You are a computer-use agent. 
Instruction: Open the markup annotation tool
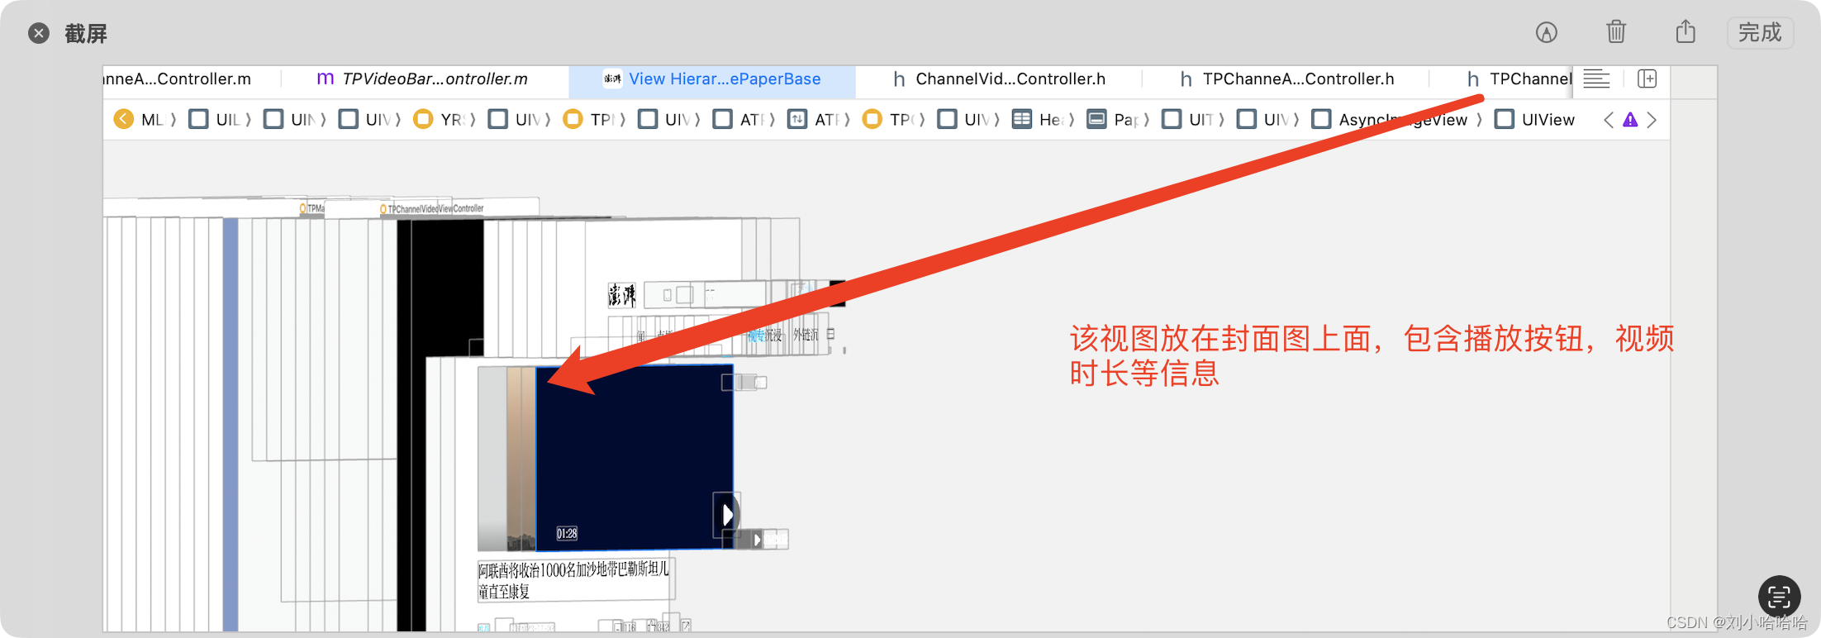1547,32
